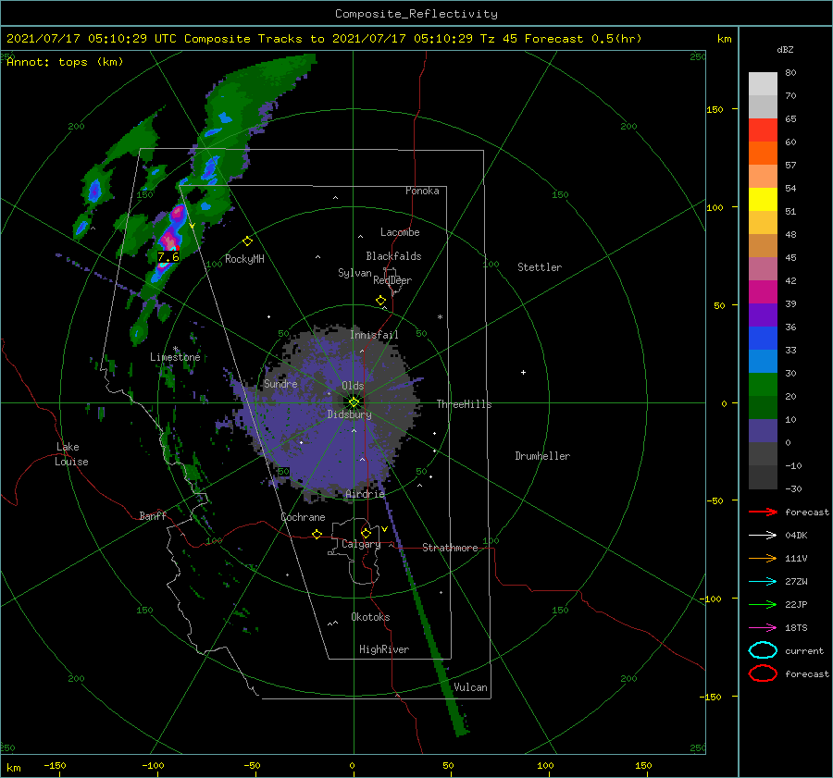Click the RockyMH station label
Viewport: 833px width, 778px height.
244,259
